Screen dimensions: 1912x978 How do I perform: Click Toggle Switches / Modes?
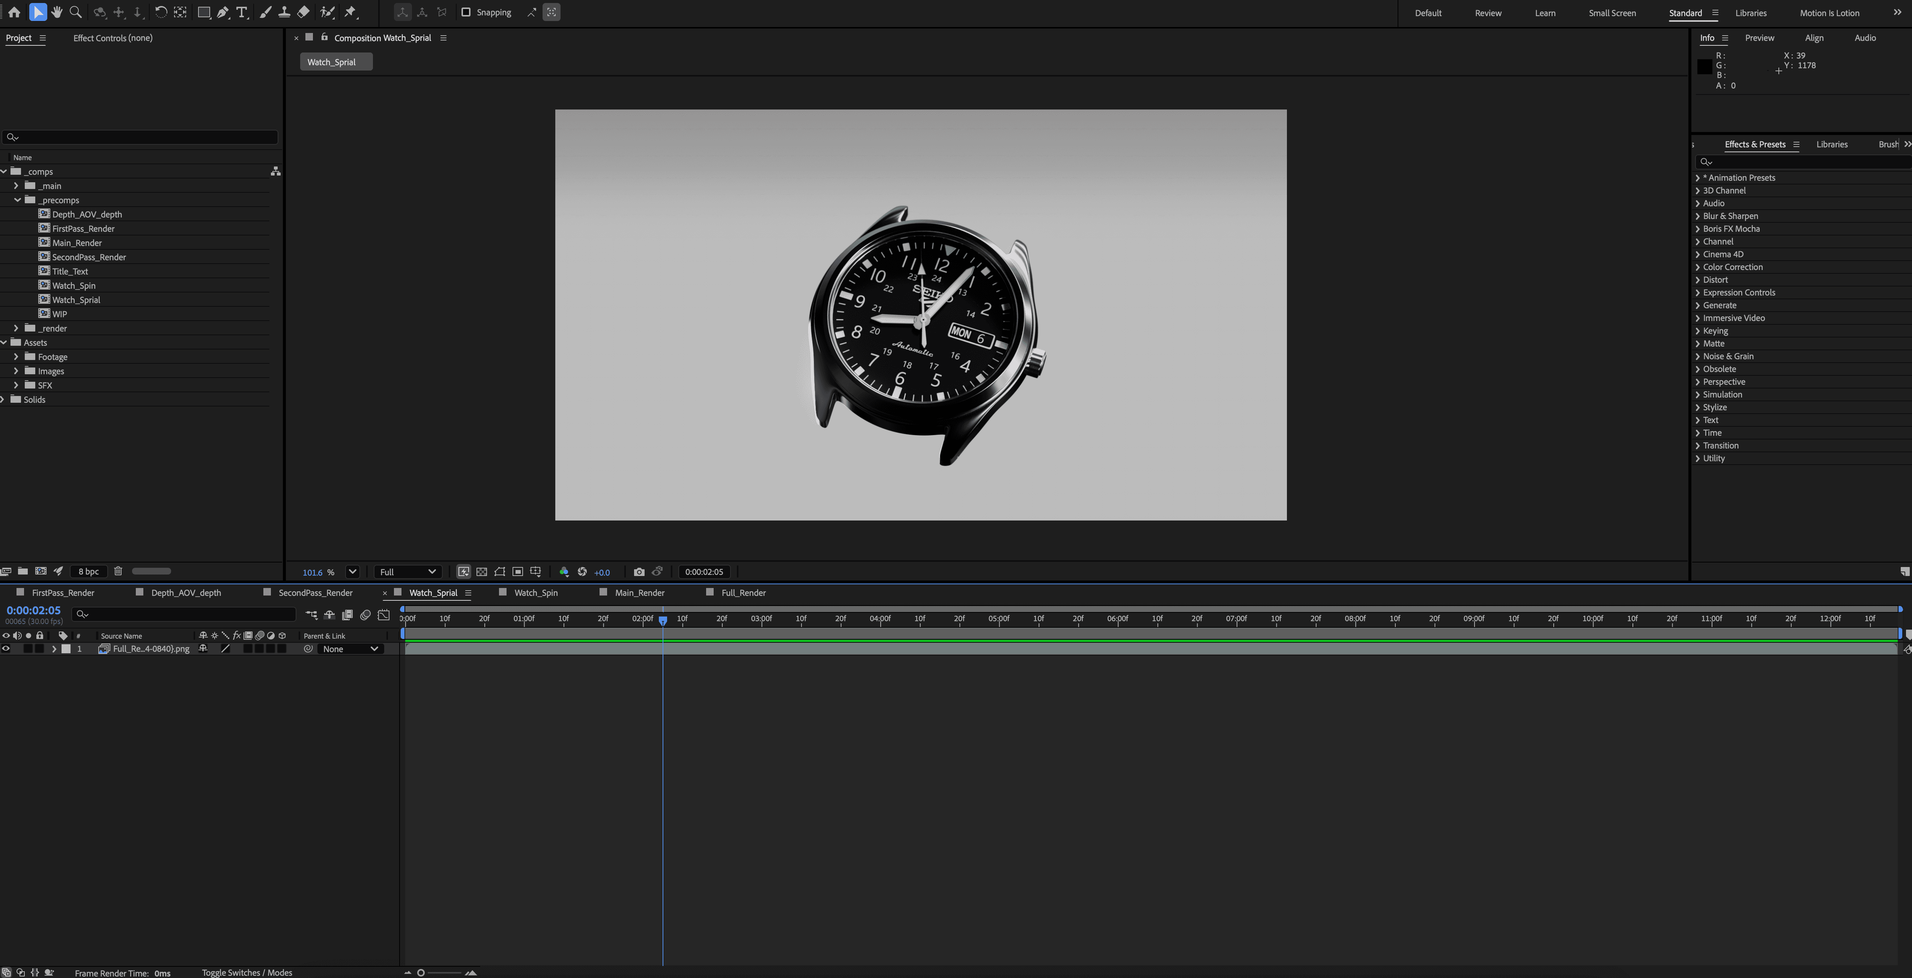pyautogui.click(x=247, y=973)
